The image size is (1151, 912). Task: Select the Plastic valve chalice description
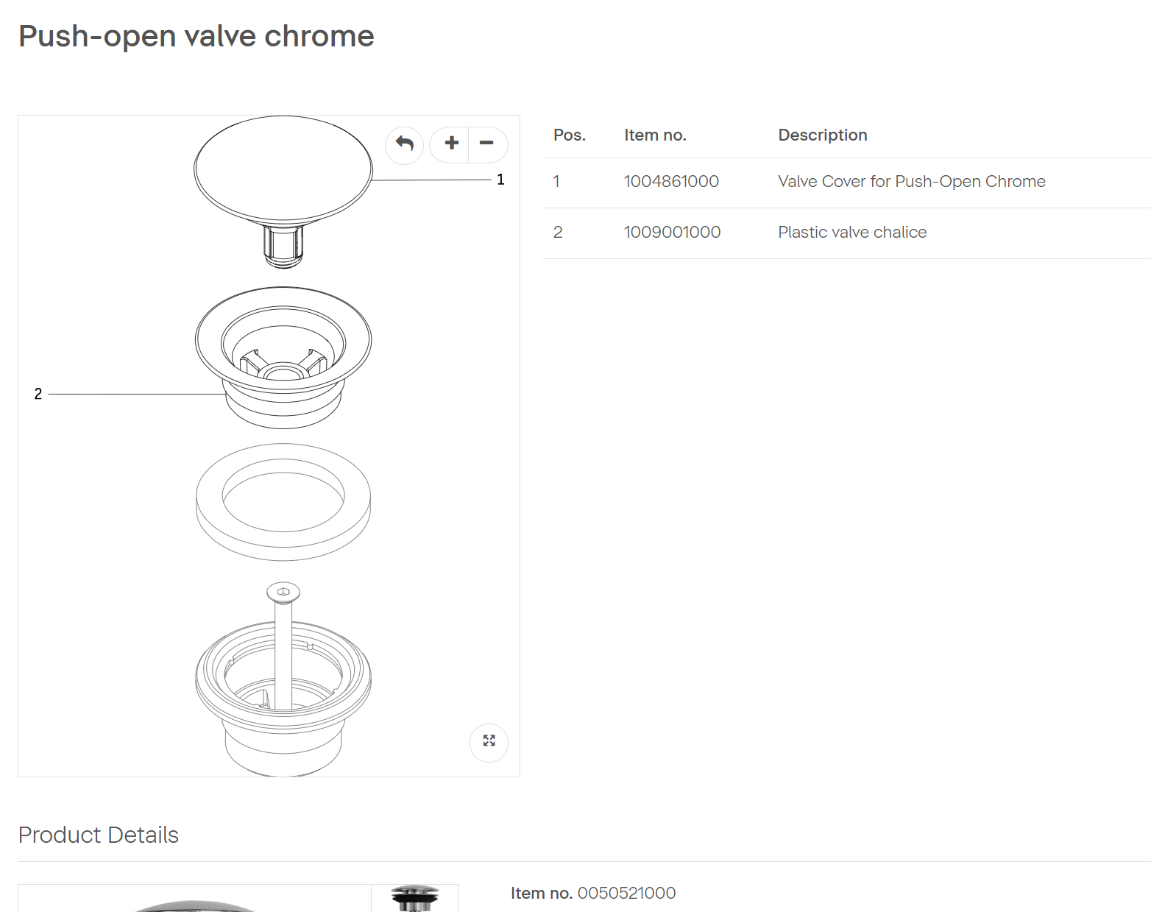(x=852, y=233)
